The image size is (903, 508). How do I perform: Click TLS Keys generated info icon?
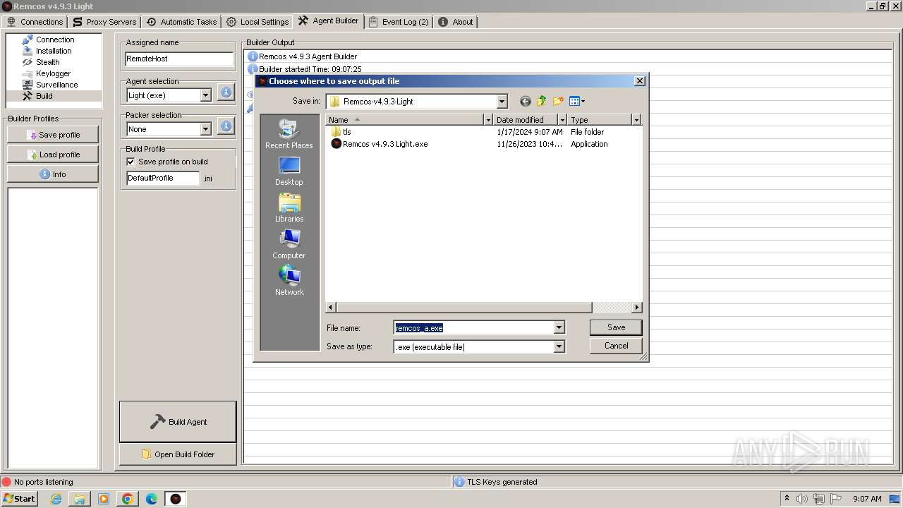click(x=459, y=482)
